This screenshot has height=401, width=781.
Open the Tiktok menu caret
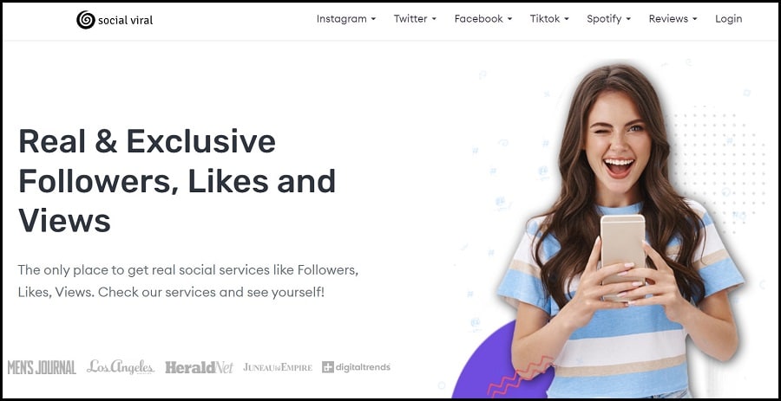pyautogui.click(x=566, y=19)
